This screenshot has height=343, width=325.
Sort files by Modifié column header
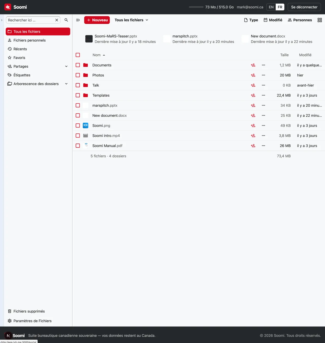[305, 55]
